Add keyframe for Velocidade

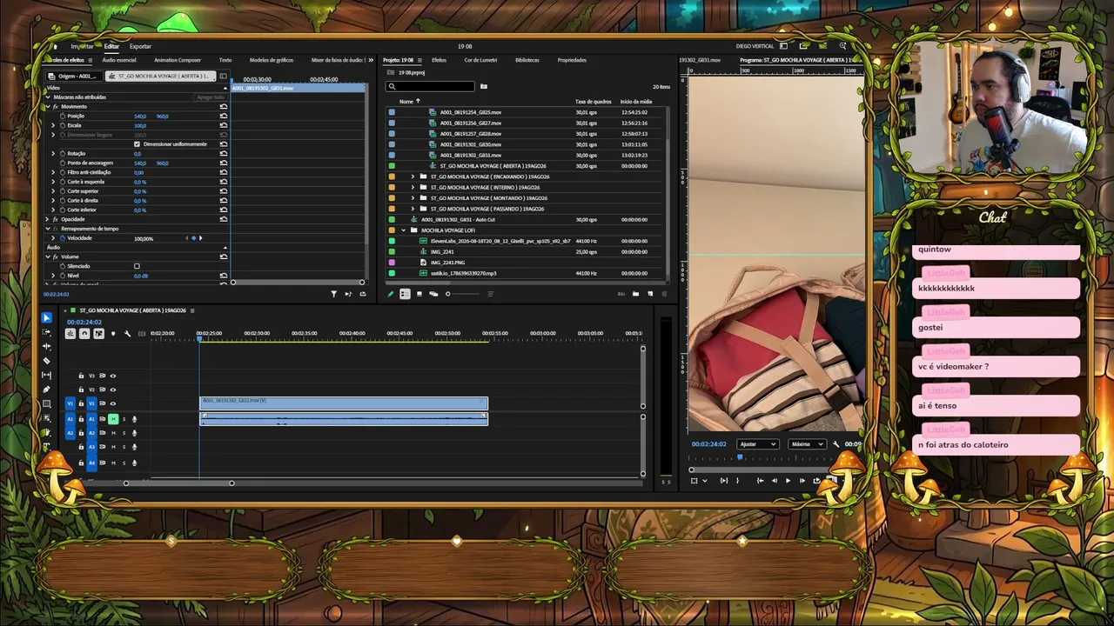coord(193,238)
